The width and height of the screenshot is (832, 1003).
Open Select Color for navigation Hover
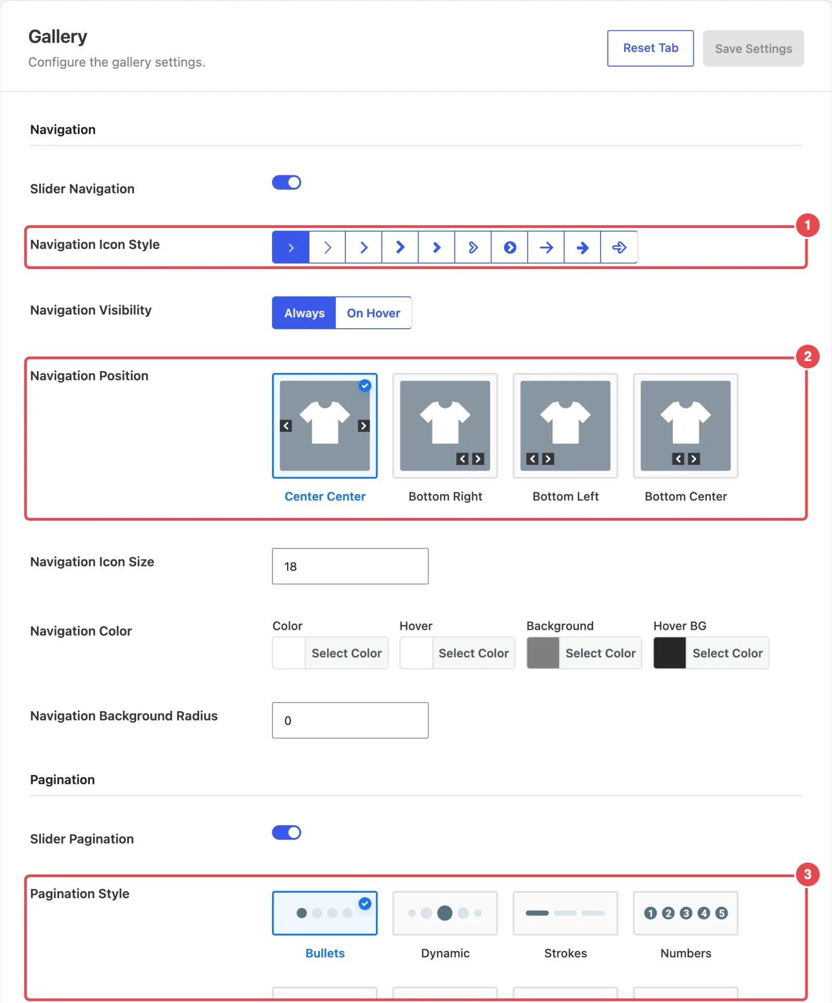click(x=473, y=653)
